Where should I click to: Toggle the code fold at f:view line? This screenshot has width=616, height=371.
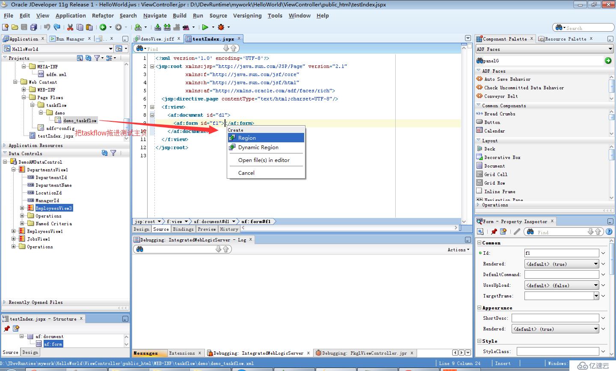pos(151,107)
